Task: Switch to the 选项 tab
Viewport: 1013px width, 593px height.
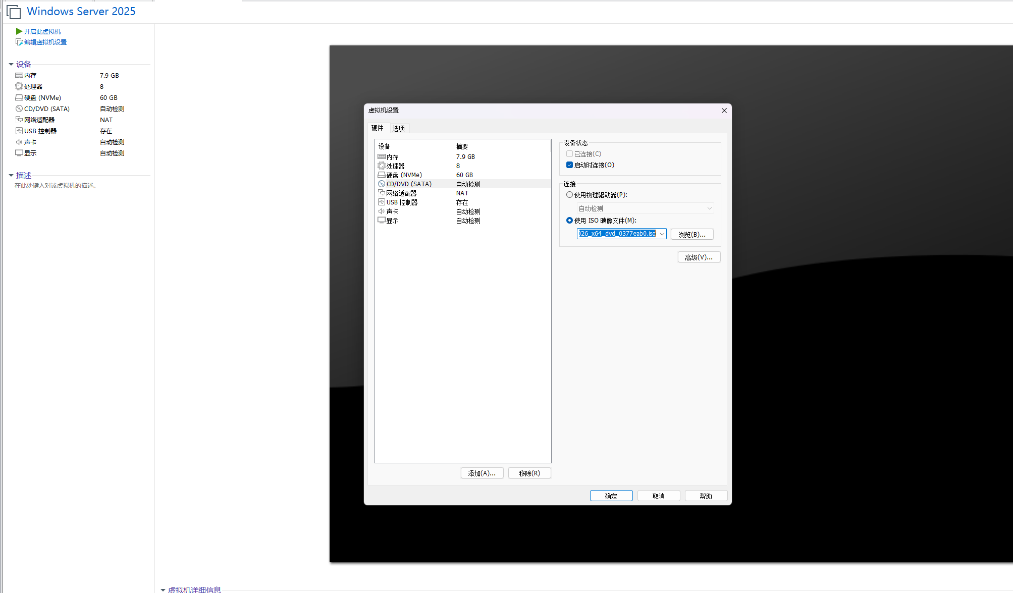Action: tap(398, 128)
